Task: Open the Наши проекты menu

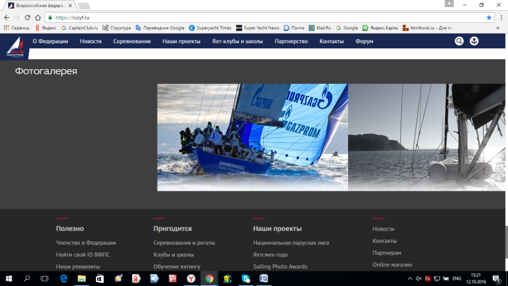Action: coord(182,41)
